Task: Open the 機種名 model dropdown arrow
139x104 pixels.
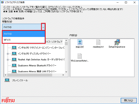Action: 43,27
